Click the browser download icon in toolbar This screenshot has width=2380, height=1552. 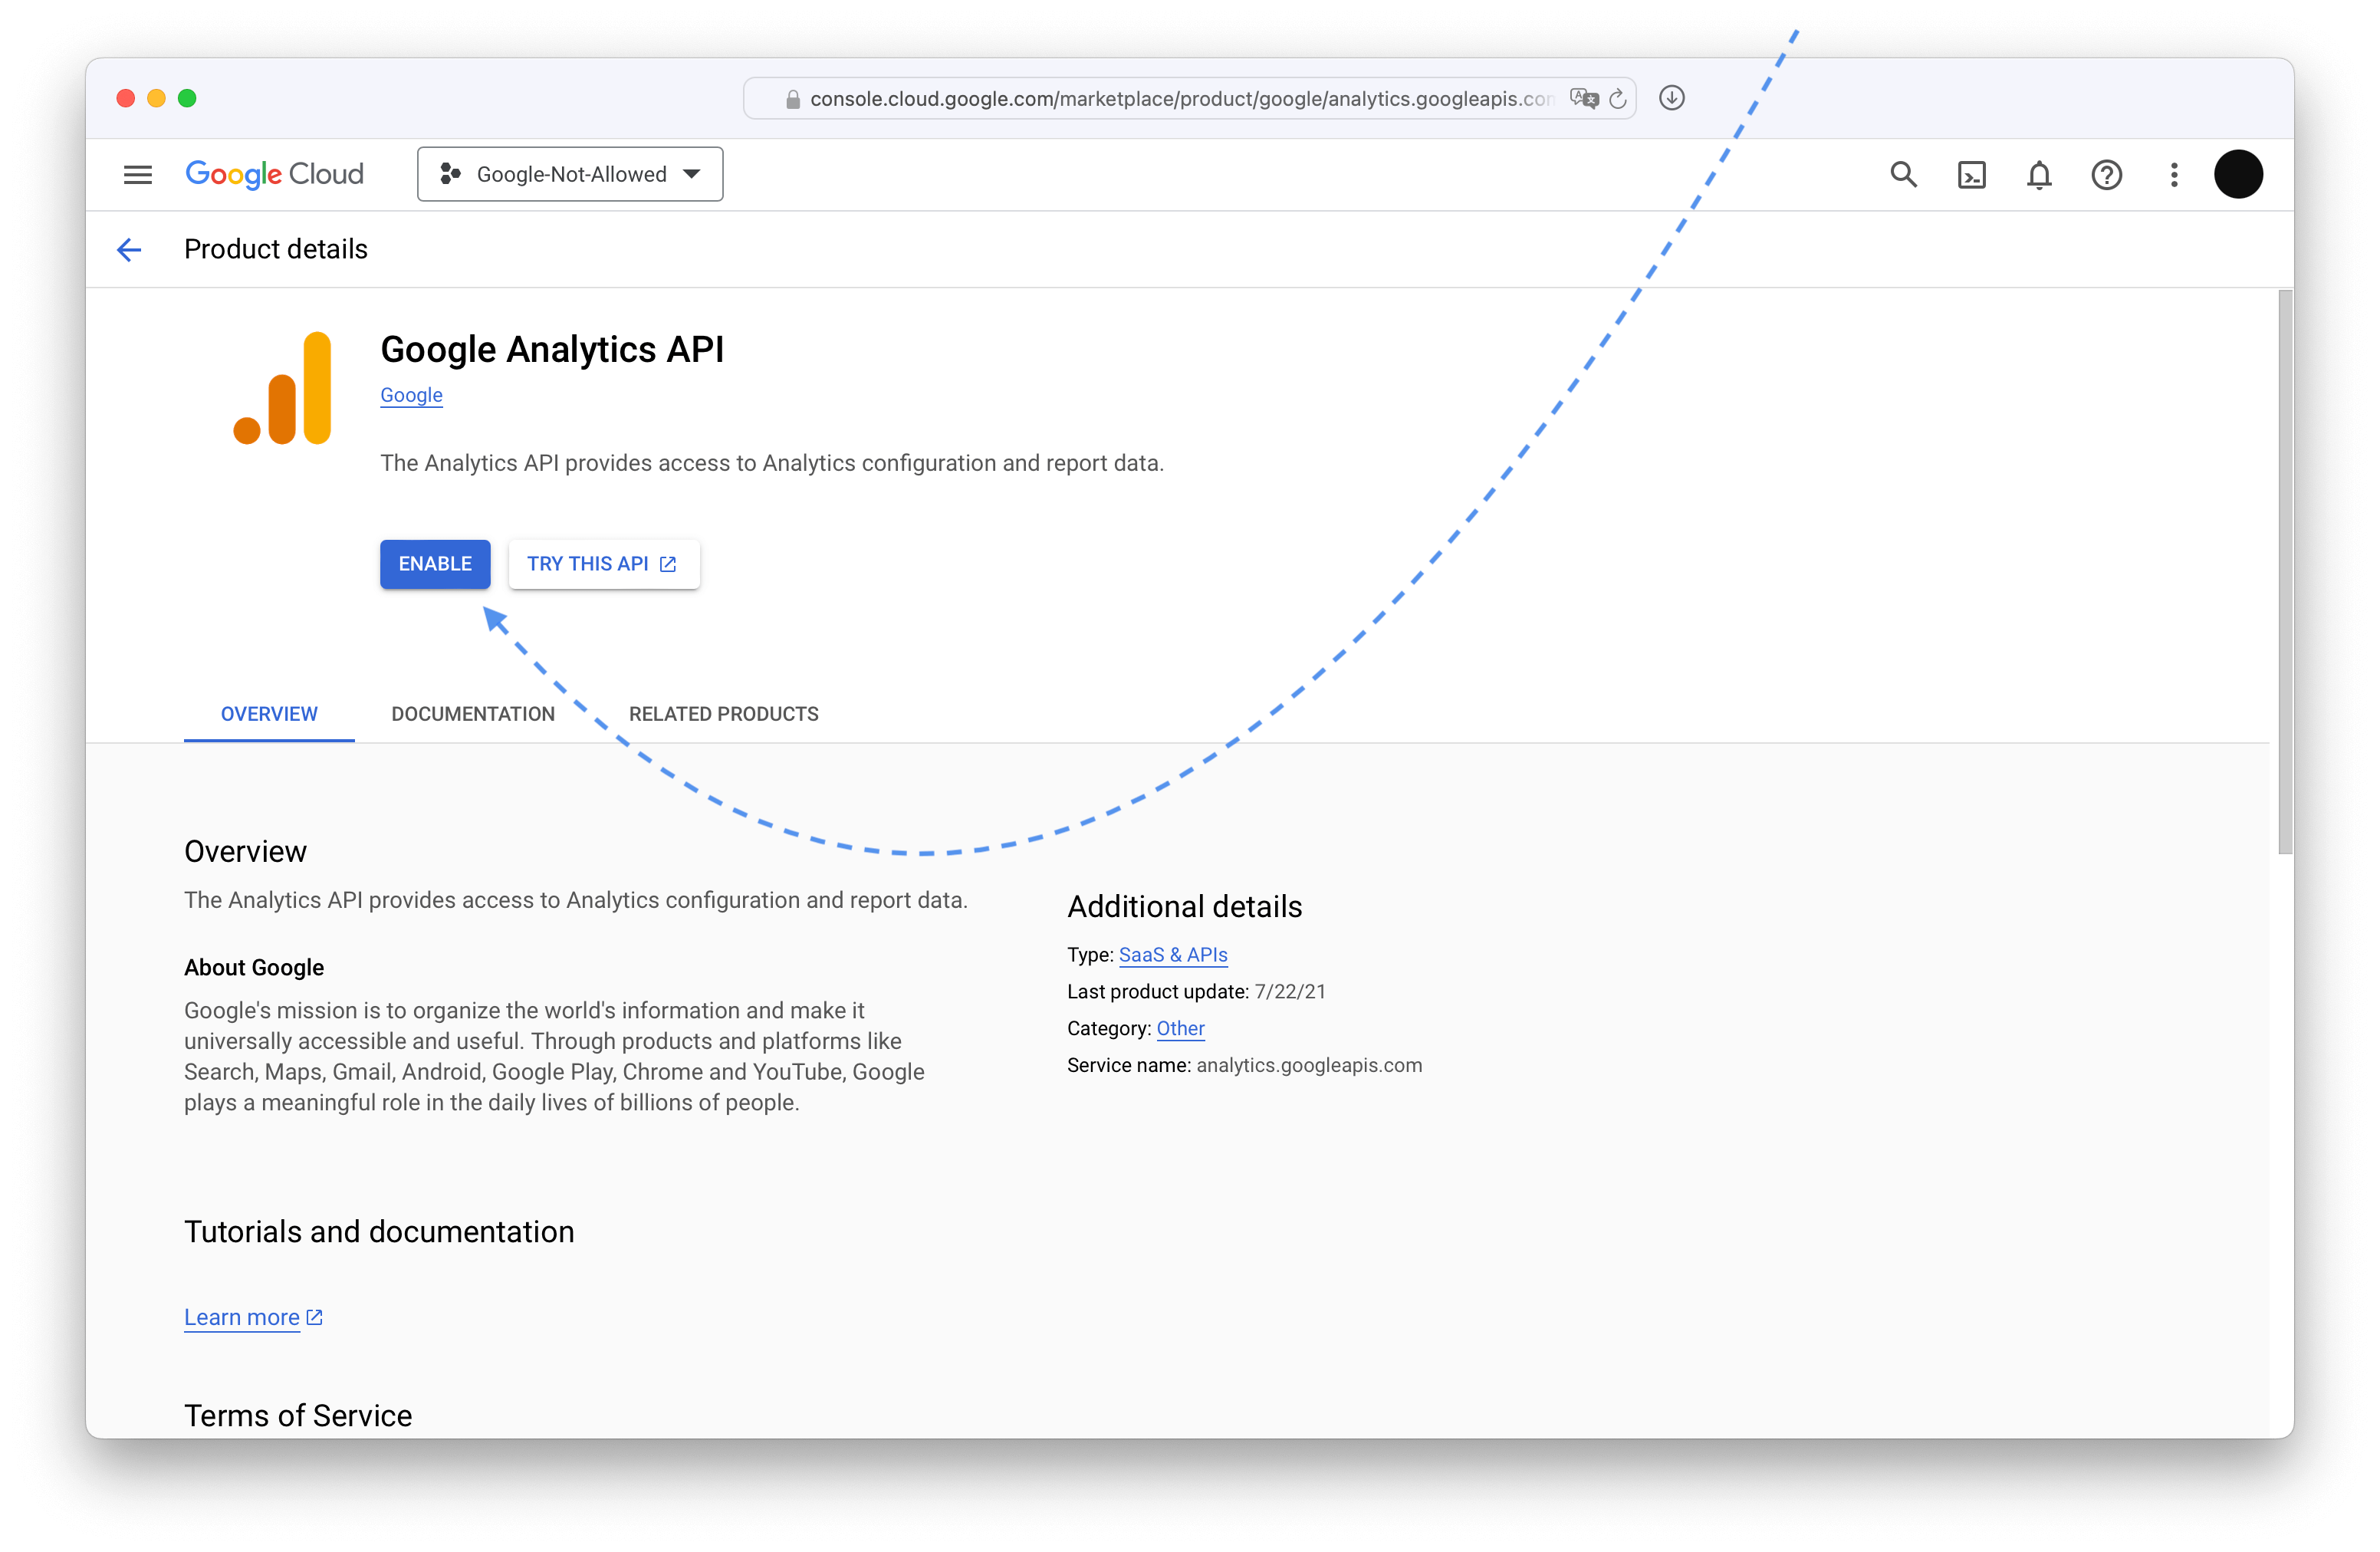click(x=1668, y=99)
